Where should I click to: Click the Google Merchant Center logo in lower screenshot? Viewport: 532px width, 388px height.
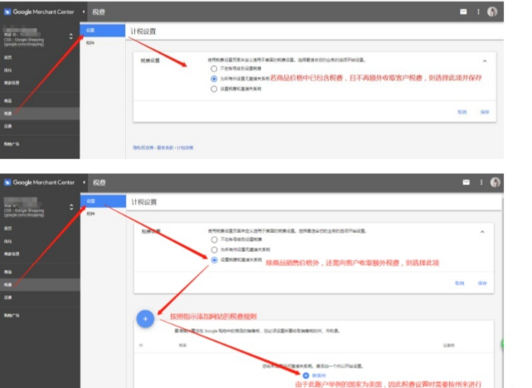39,182
